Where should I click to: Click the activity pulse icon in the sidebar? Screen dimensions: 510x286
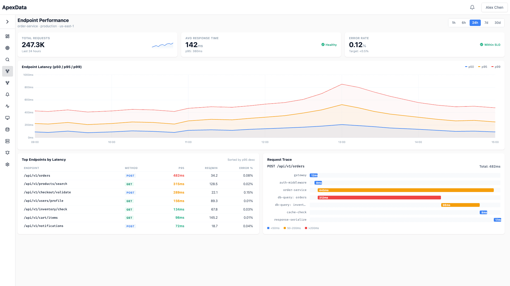[x=7, y=106]
